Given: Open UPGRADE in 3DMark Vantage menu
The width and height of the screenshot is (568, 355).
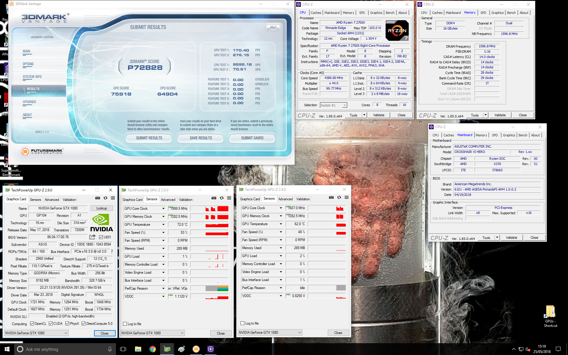Looking at the screenshot, I should [x=30, y=102].
